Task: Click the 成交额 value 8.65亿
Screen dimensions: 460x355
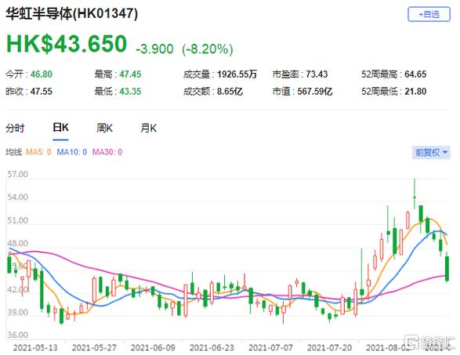Action: [x=230, y=91]
